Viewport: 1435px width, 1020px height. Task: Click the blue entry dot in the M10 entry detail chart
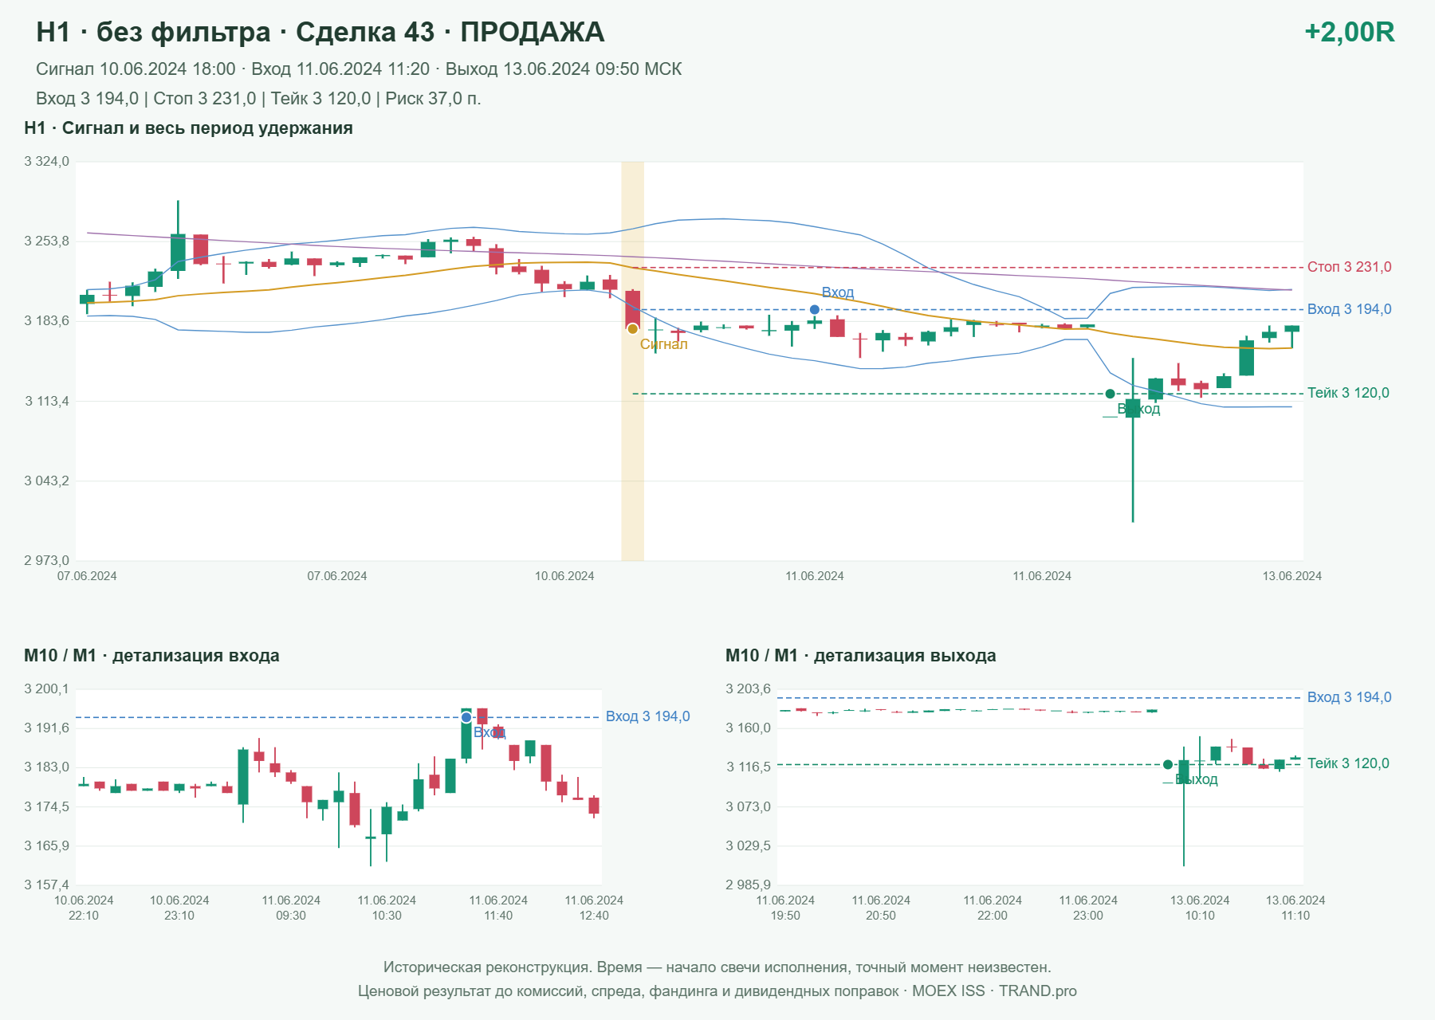click(466, 717)
